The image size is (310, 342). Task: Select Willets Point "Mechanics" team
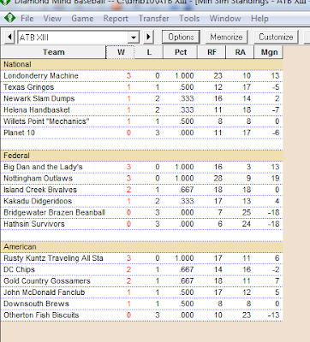(x=46, y=121)
